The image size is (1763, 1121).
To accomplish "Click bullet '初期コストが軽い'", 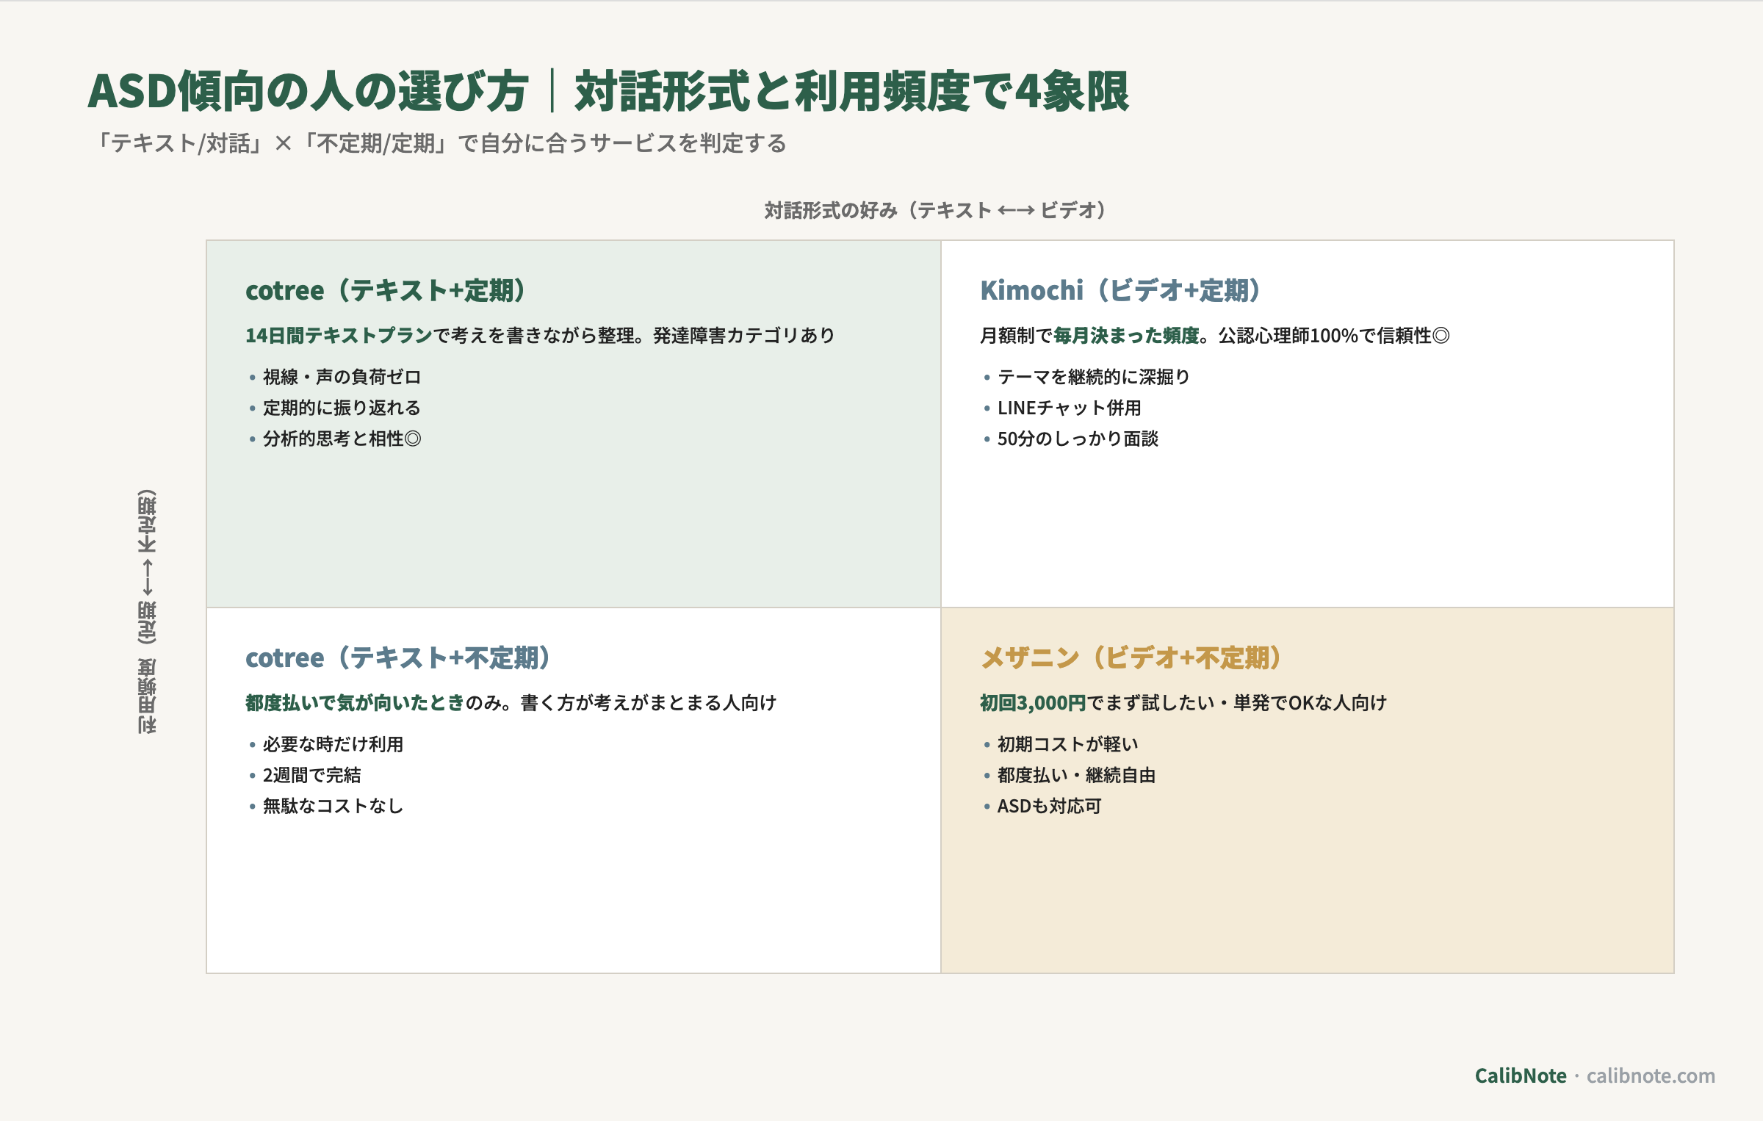I will pyautogui.click(x=1067, y=744).
